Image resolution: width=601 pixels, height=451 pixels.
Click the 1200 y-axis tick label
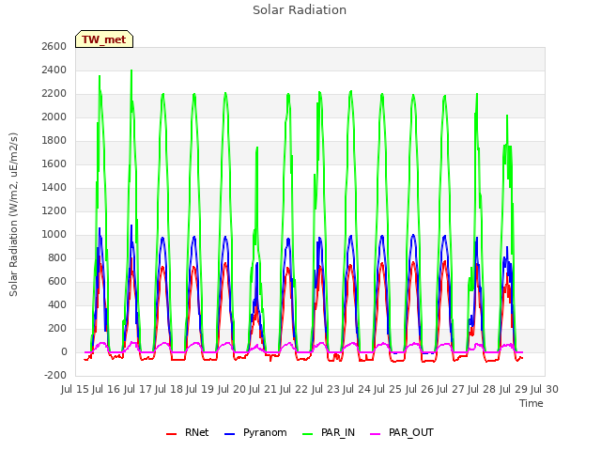tap(54, 210)
